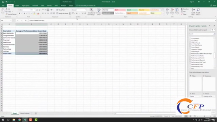
Task: Switch to the Analyze tab
Action: pyautogui.click(x=63, y=6)
